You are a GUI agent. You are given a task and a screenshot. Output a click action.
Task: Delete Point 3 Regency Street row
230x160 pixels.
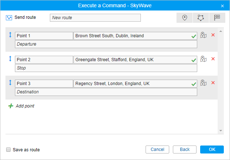click(213, 83)
